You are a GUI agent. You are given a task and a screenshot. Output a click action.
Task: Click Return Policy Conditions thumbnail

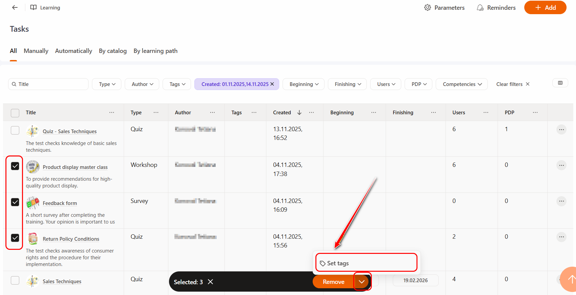(x=32, y=239)
